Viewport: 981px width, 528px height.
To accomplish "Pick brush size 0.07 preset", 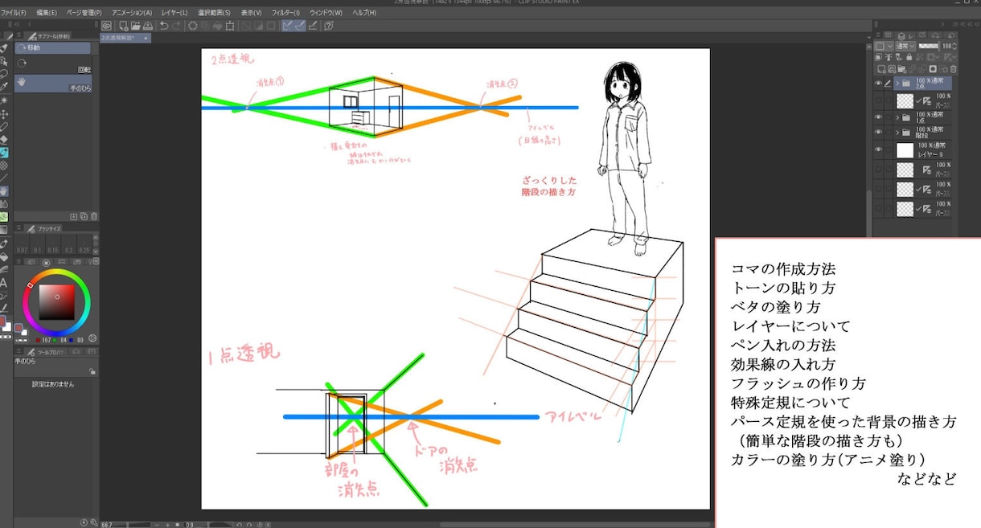I will [x=22, y=244].
